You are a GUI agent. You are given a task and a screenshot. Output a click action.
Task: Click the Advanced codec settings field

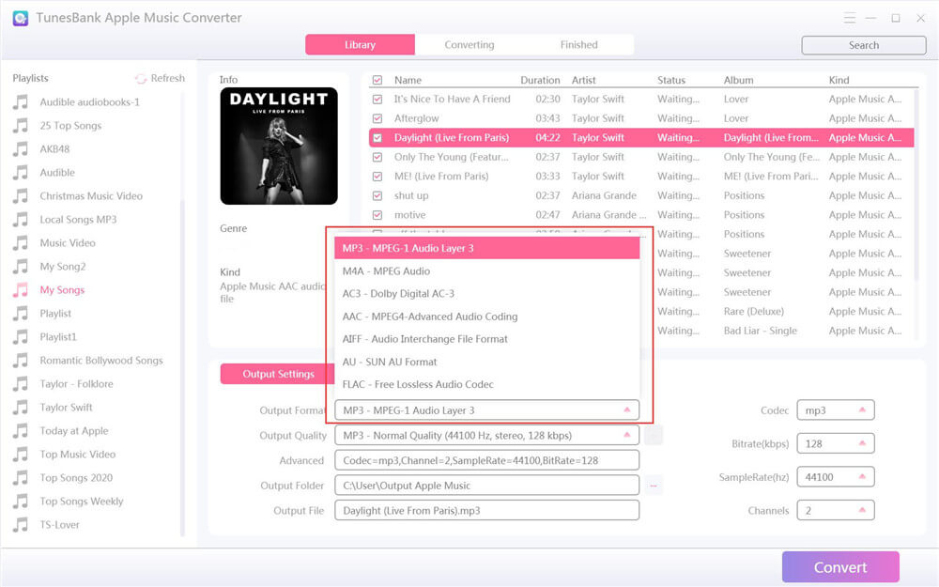486,460
